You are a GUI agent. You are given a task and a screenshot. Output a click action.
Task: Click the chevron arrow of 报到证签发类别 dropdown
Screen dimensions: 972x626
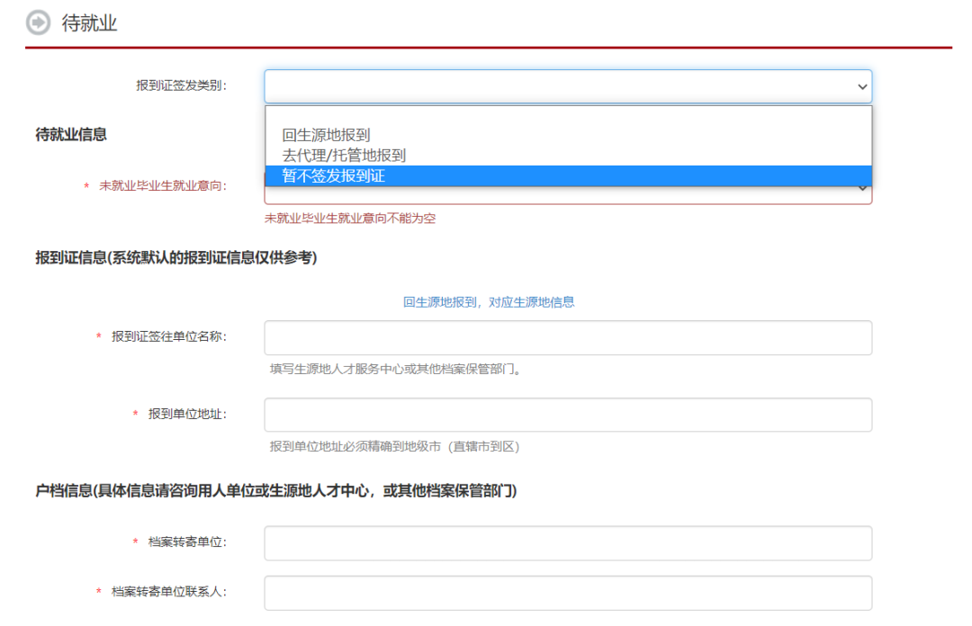(x=862, y=86)
